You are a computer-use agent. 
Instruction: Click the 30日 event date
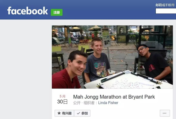coord(62,102)
